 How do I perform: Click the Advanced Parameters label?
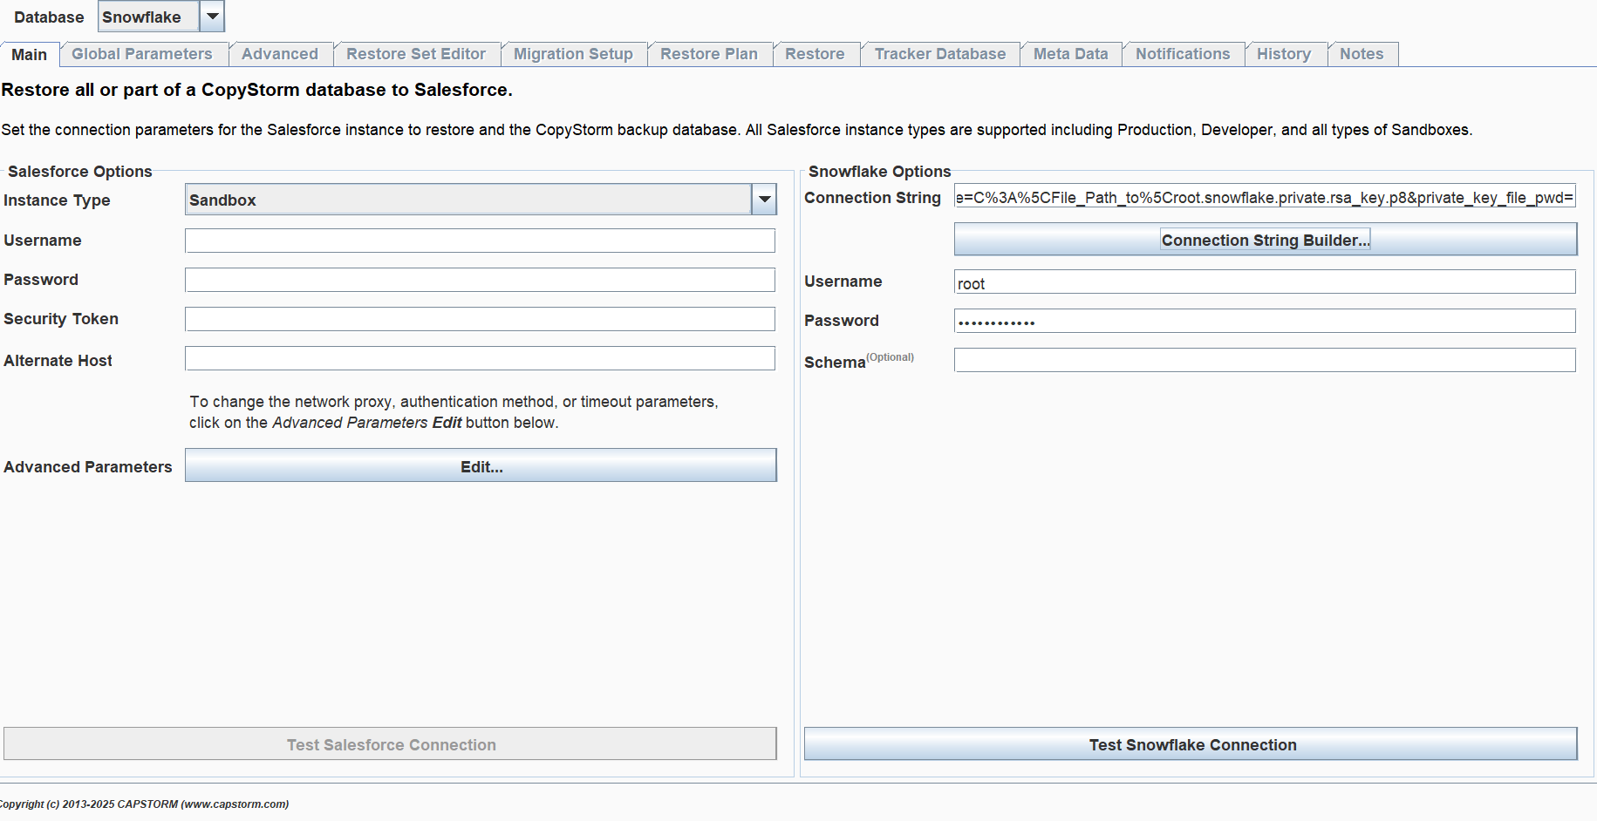tap(88, 467)
